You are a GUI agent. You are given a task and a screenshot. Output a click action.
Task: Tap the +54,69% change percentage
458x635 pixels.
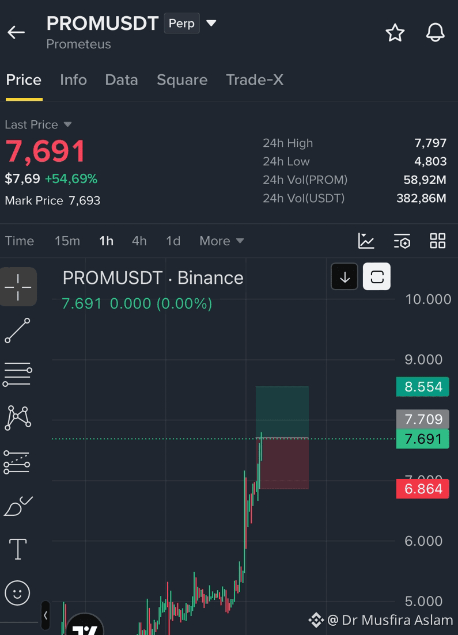pos(71,178)
